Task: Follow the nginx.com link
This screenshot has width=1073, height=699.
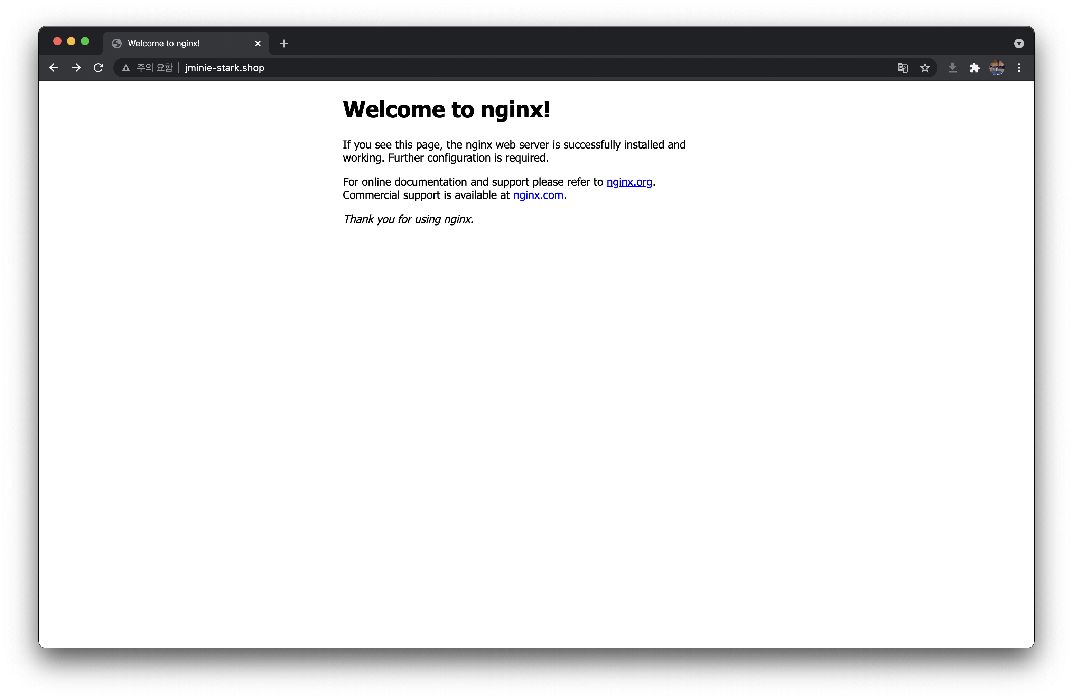Action: (538, 195)
